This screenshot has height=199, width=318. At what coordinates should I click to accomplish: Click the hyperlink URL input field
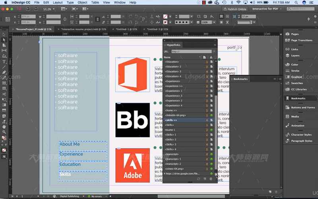(192, 52)
